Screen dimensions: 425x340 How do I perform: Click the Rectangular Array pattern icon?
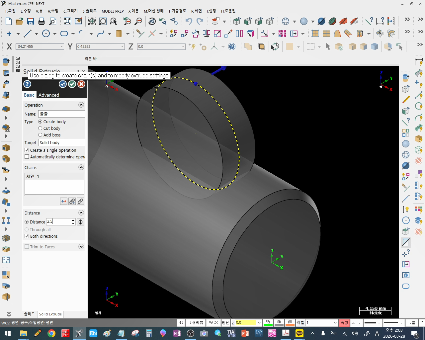tap(282, 34)
